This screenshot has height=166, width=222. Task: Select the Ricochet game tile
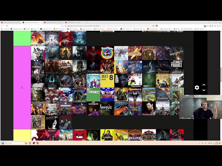pos(93,67)
